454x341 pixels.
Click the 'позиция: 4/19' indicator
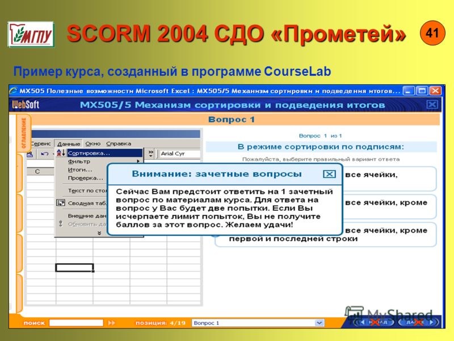pos(161,323)
